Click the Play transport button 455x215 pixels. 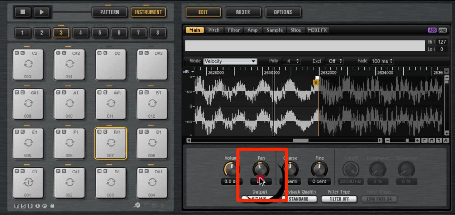click(x=42, y=12)
